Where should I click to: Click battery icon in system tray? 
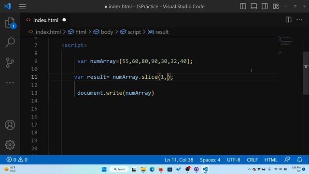pyautogui.click(x=285, y=169)
